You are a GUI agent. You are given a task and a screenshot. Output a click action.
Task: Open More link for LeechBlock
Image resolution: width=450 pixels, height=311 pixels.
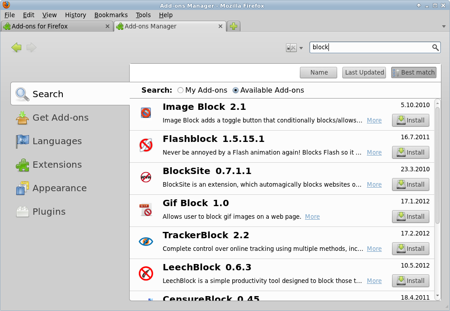click(374, 281)
